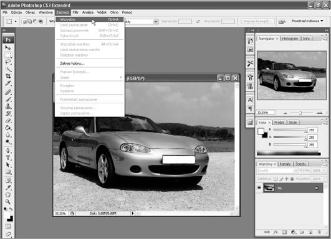The width and height of the screenshot is (331, 239).
Task: Select the Hand tool
Action: click(8, 195)
